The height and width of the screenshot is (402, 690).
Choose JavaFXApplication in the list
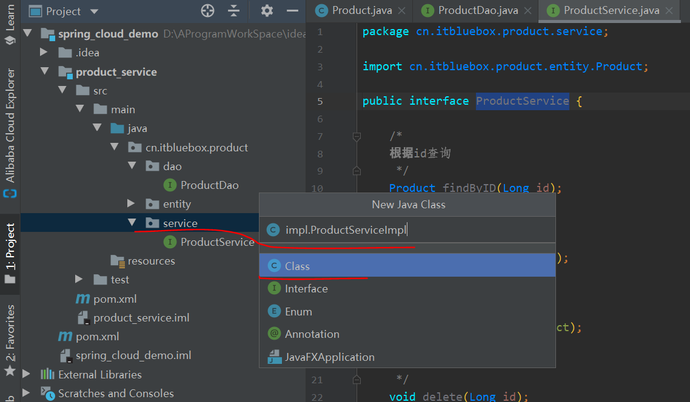click(x=407, y=357)
